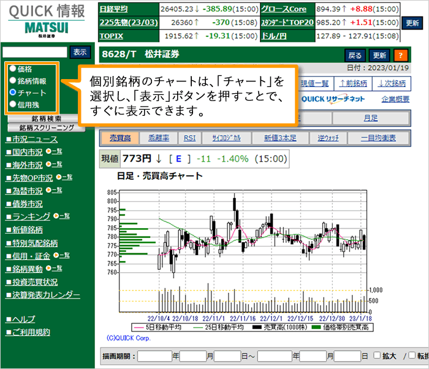The width and height of the screenshot is (429, 369).
Task: Click the first 年 start year field
Action: 154,356
